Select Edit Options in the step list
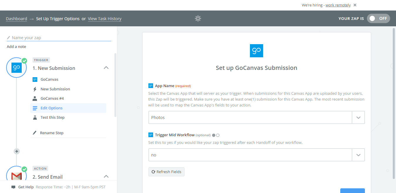 click(x=52, y=108)
